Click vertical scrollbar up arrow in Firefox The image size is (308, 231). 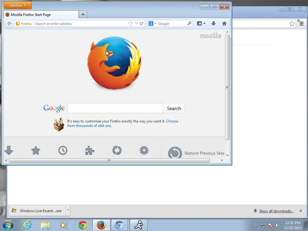click(x=227, y=32)
